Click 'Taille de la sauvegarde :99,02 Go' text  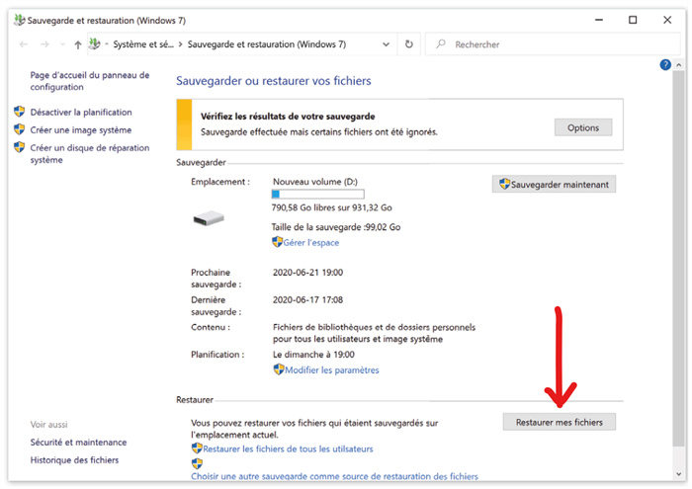click(336, 227)
